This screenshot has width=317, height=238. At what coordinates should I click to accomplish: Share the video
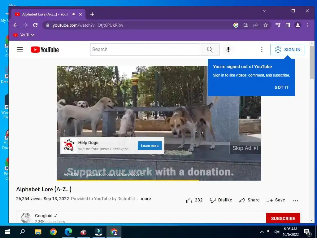pos(249,200)
